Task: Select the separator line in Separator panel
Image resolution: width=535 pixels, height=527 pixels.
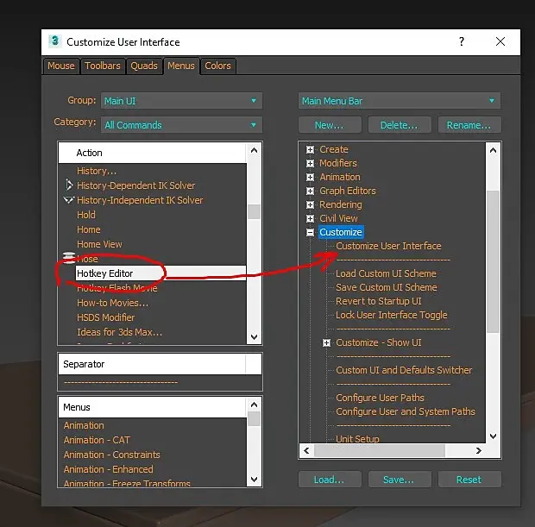Action: (x=121, y=382)
